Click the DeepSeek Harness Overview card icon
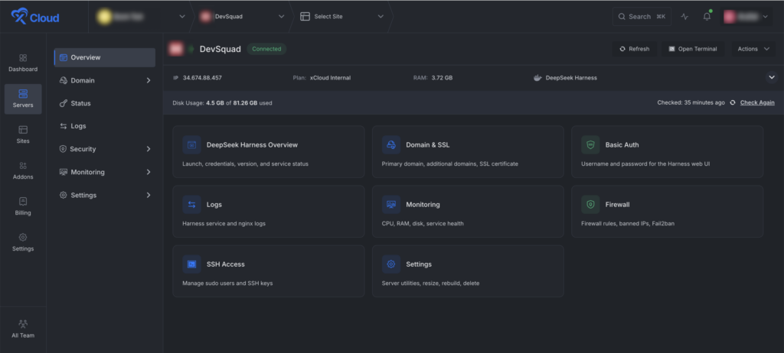This screenshot has width=784, height=353. tap(191, 145)
